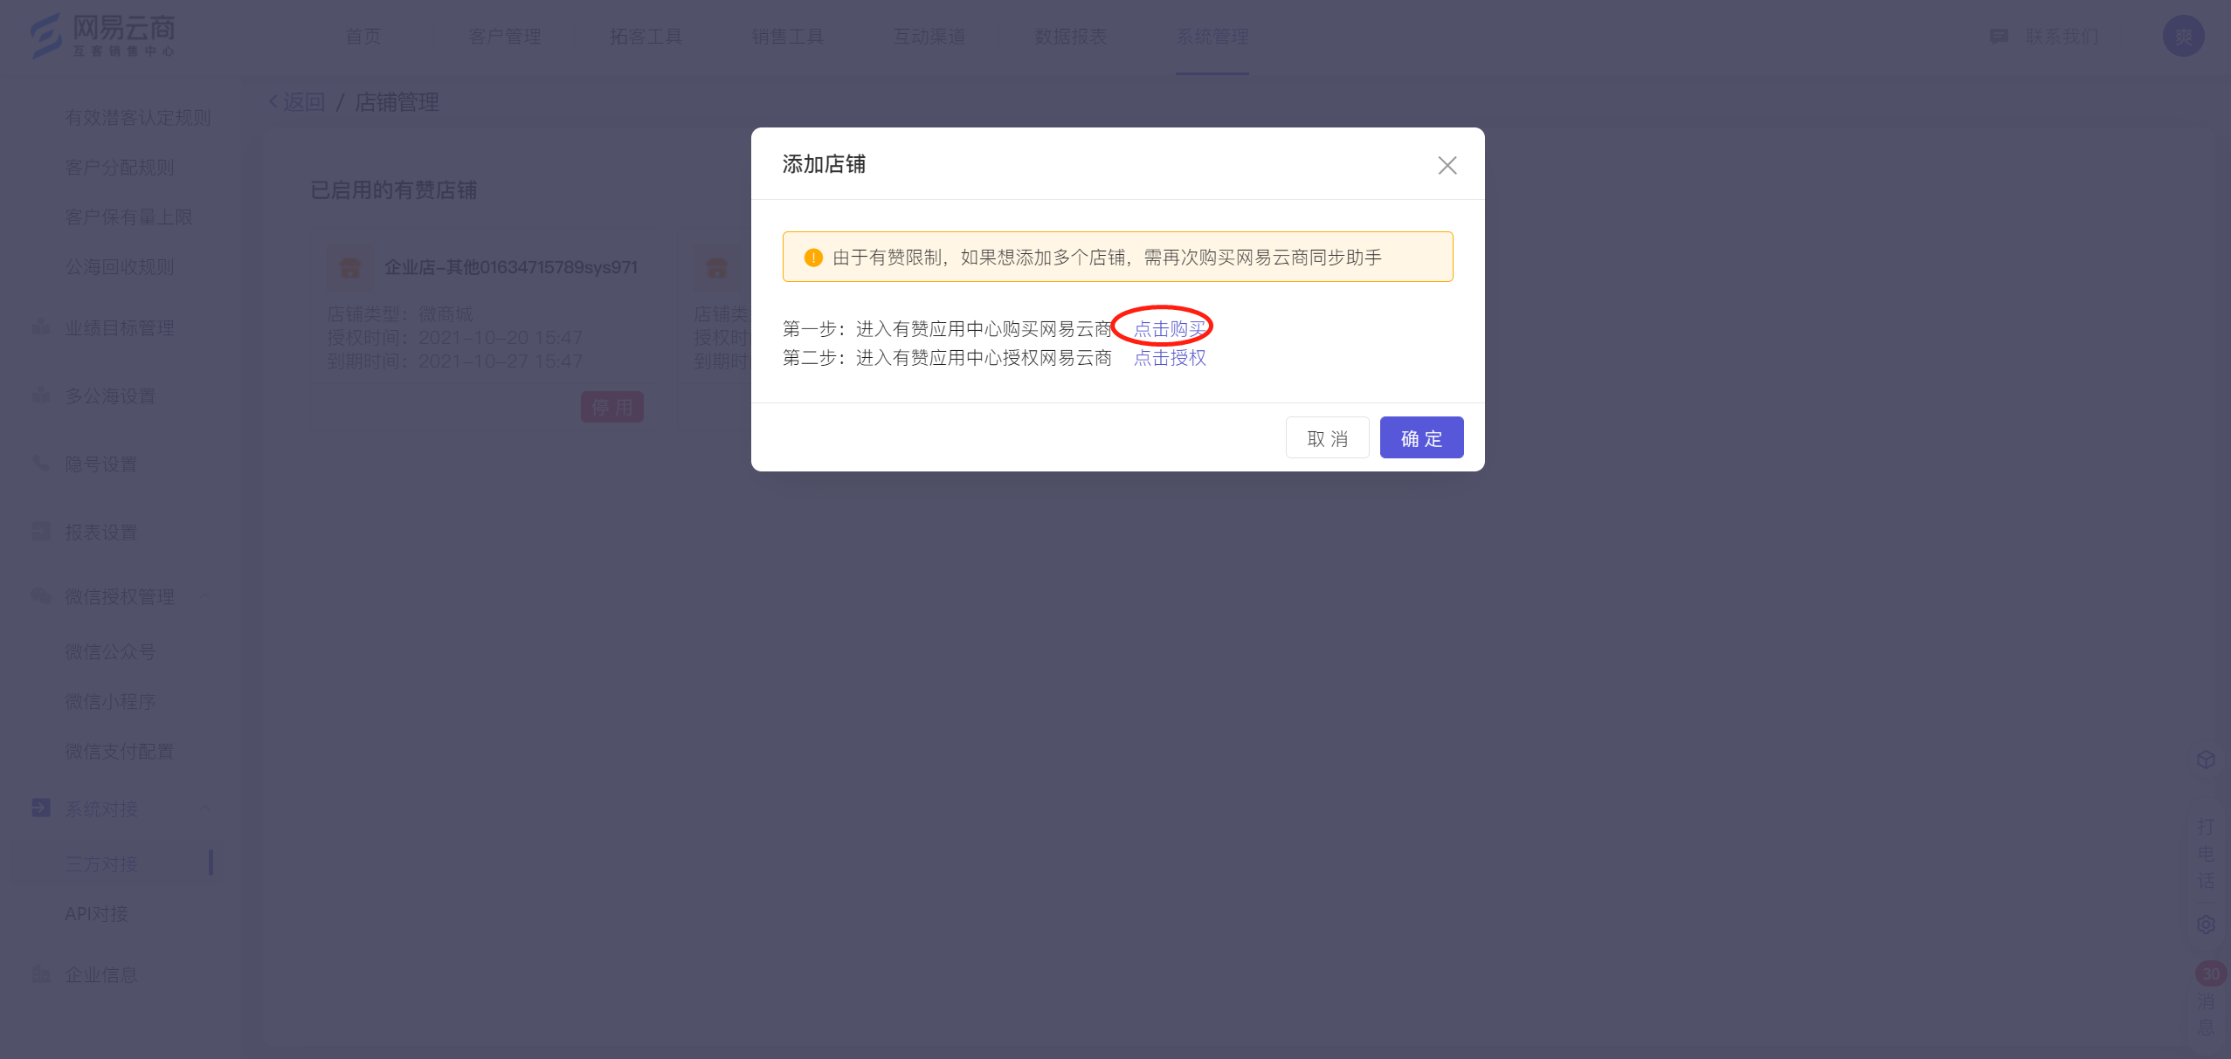The image size is (2231, 1059).
Task: Click the cube icon on right edge
Action: click(2206, 760)
